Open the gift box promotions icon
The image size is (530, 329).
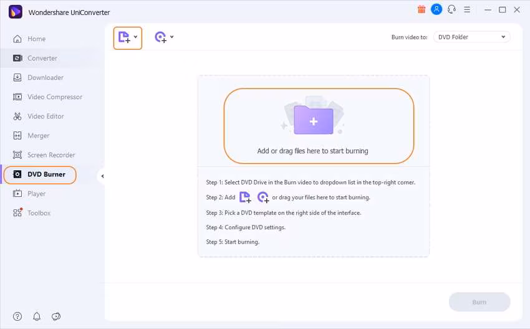coord(421,9)
